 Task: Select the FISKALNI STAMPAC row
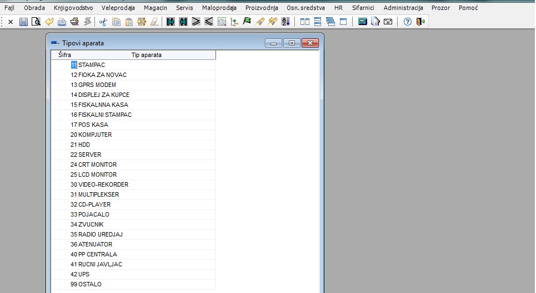tap(104, 115)
